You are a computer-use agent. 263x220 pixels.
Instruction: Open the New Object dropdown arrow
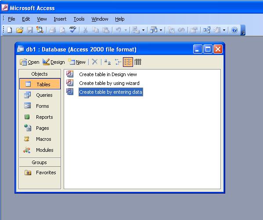[224, 30]
